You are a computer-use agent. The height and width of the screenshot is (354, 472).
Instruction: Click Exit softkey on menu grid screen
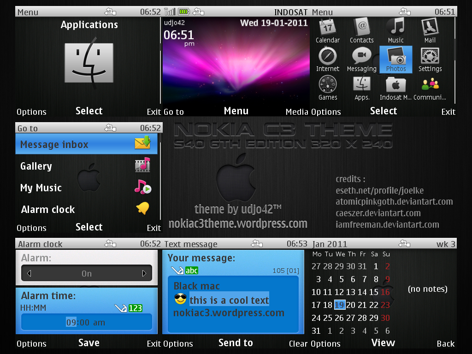pyautogui.click(x=448, y=112)
